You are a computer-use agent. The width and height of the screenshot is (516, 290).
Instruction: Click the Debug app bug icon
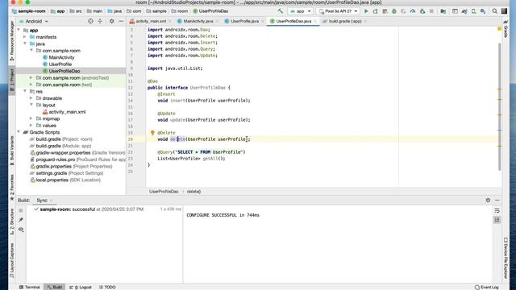394,11
